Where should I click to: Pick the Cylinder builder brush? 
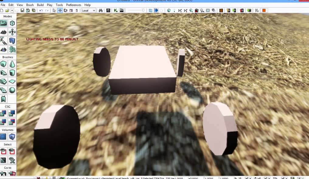12,73
